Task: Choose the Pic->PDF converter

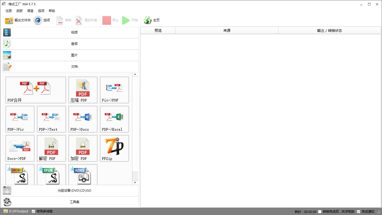Action: click(x=114, y=90)
